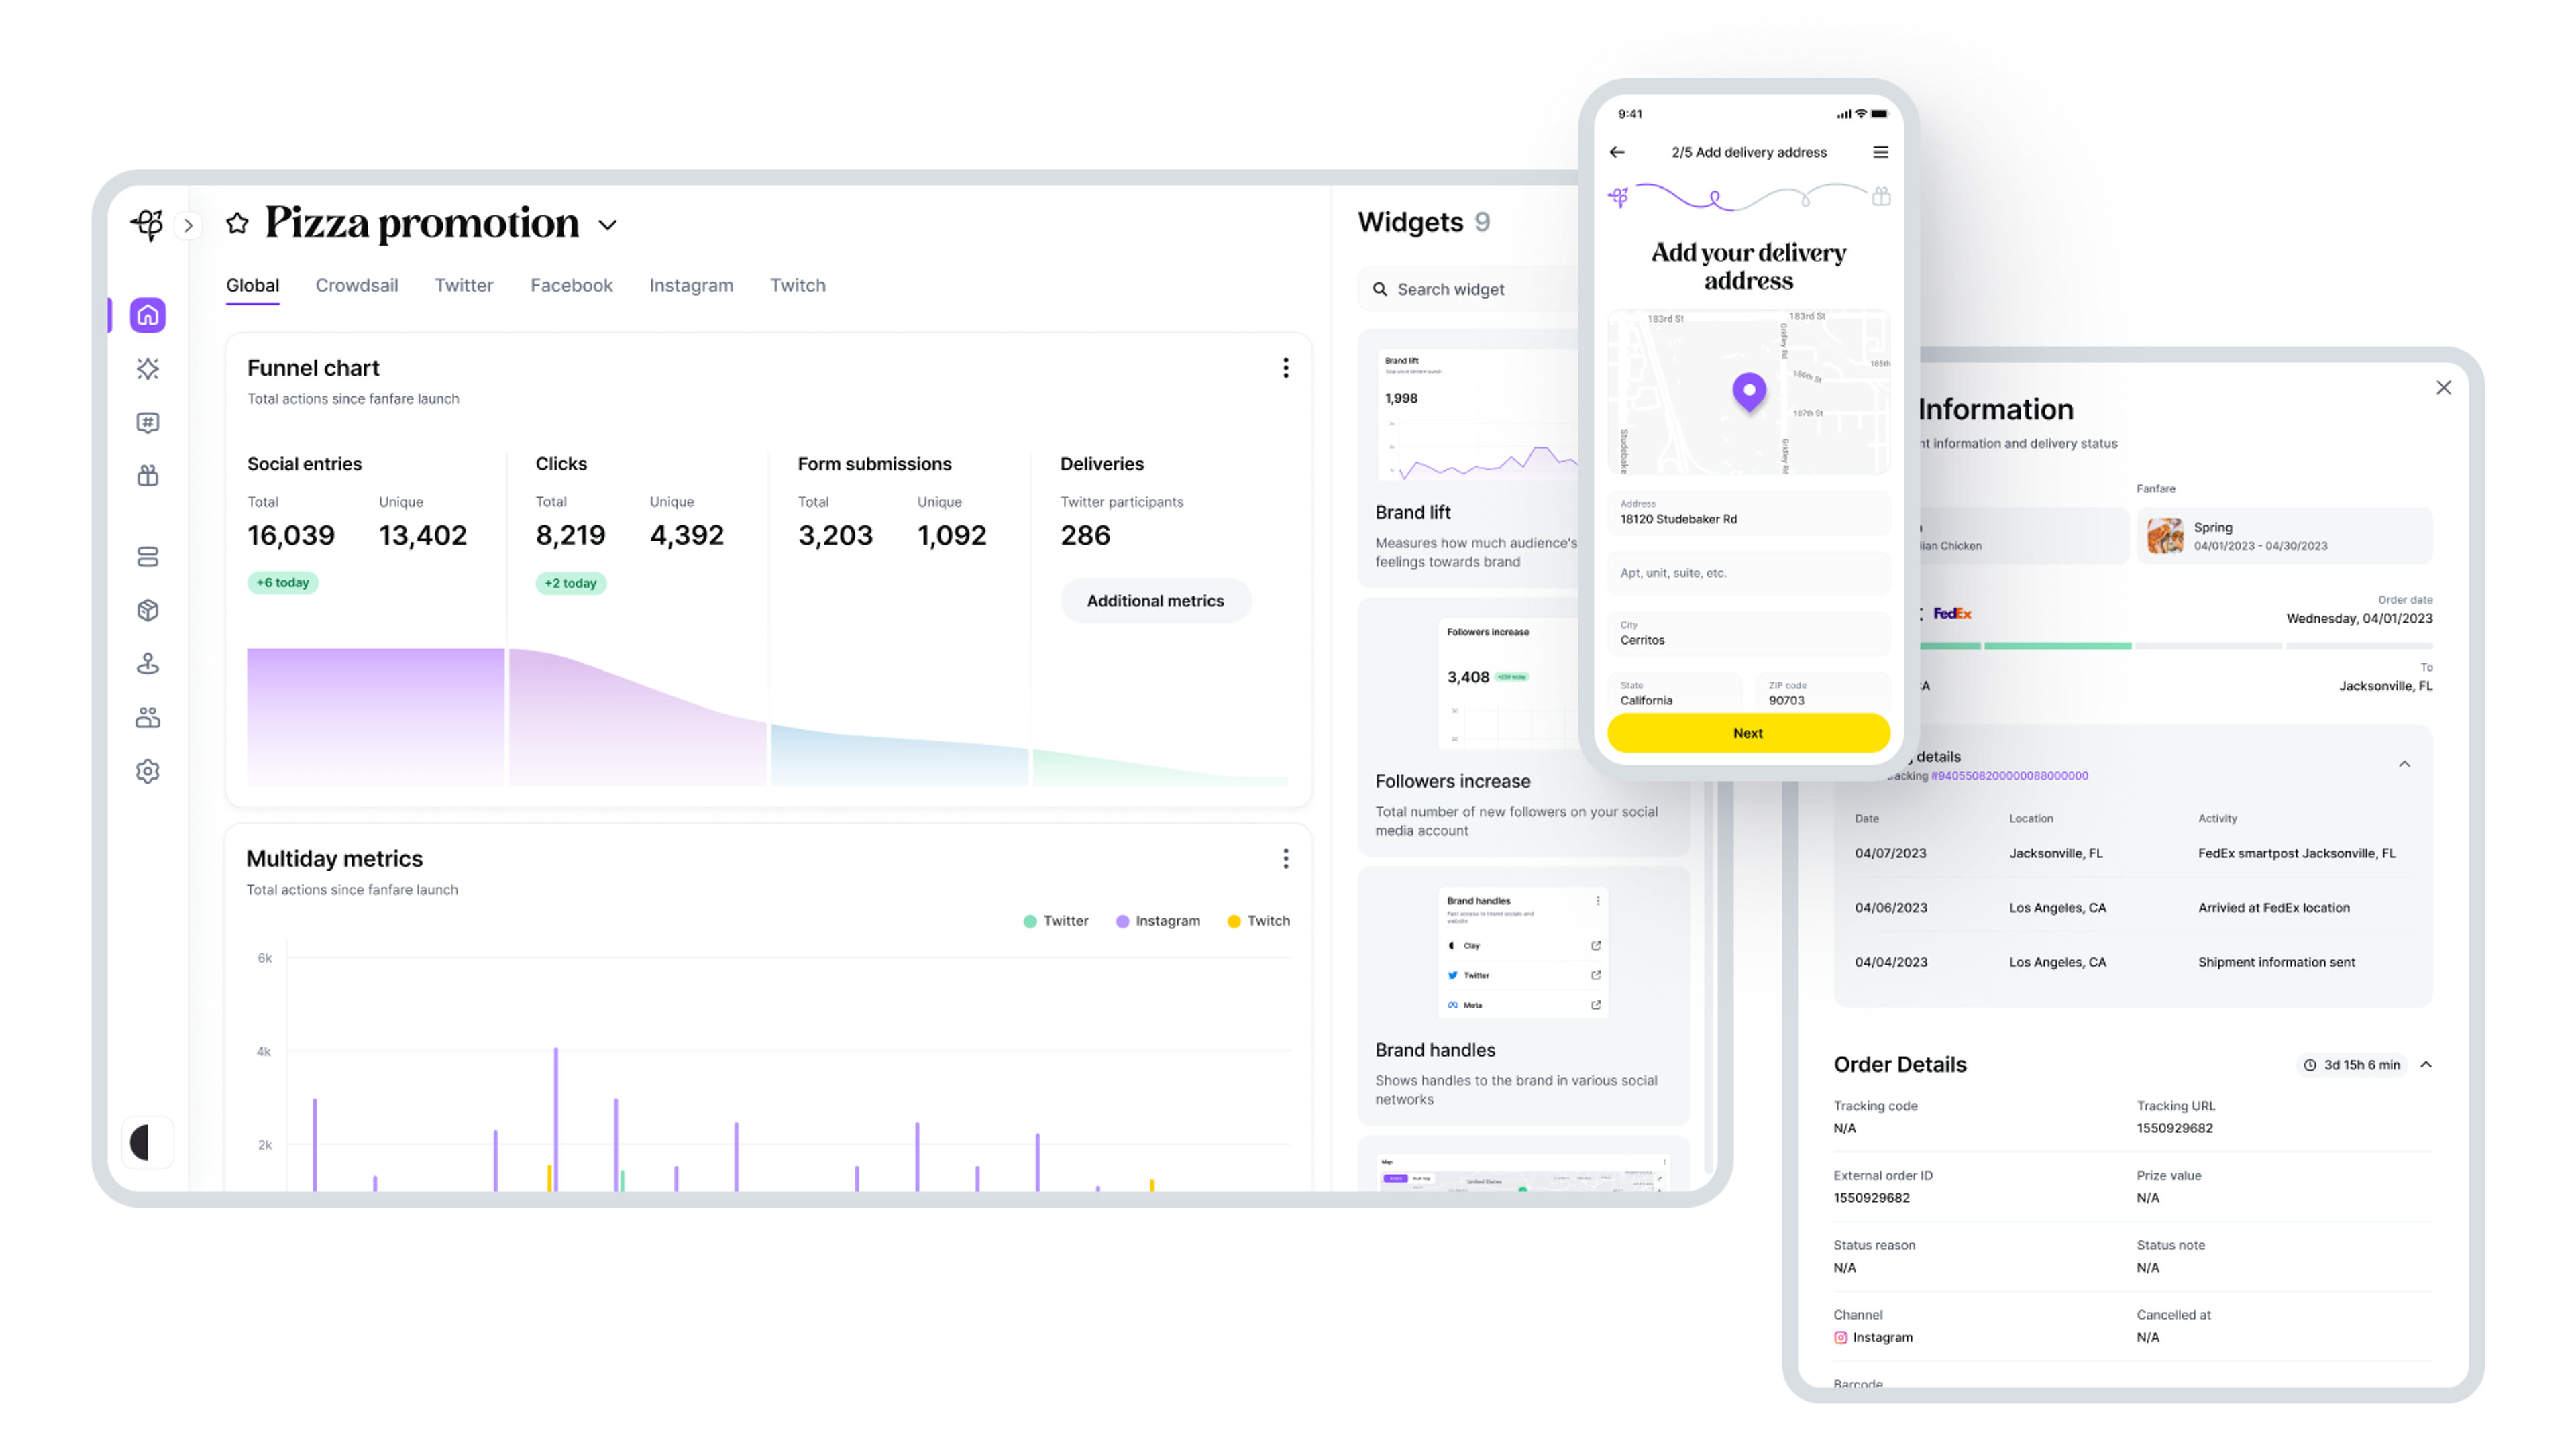Open the Home icon in the sidebar

tap(148, 315)
